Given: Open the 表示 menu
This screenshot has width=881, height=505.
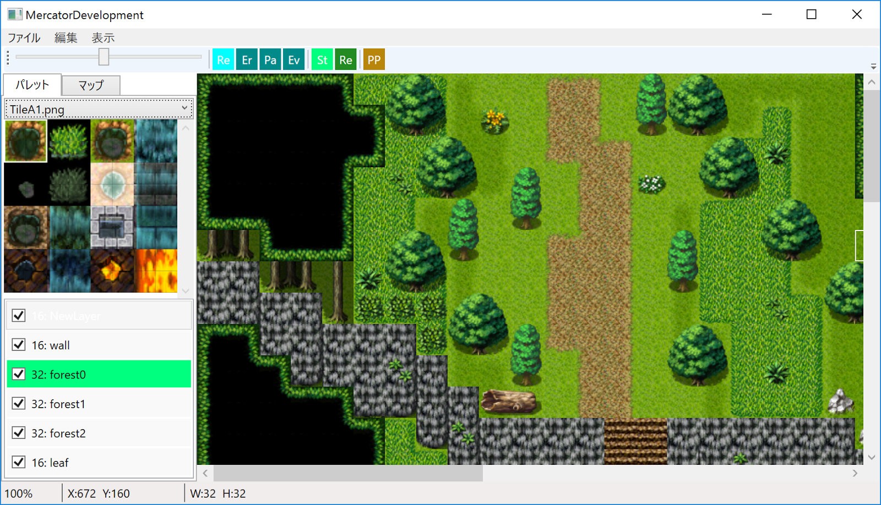Looking at the screenshot, I should (x=103, y=38).
